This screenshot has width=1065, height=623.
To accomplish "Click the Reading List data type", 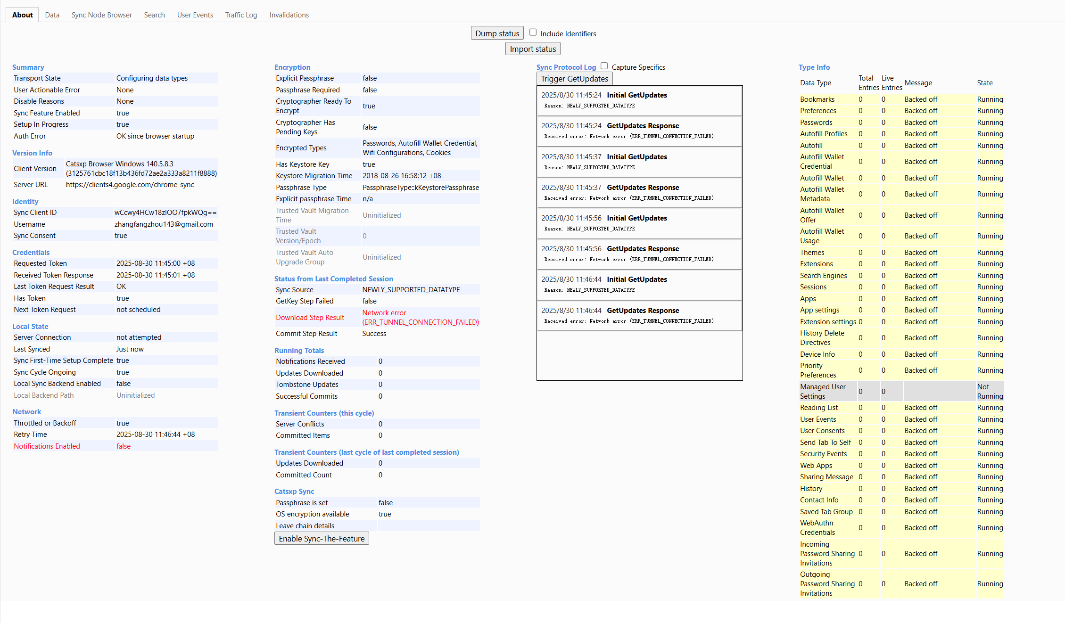I will coord(819,408).
